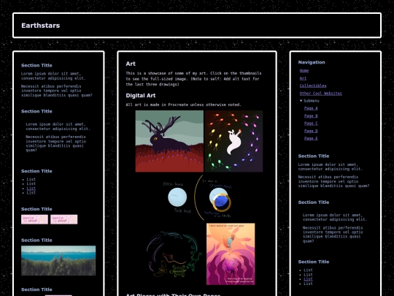Open the pale blue spheres color-study thumbnail

point(199,198)
